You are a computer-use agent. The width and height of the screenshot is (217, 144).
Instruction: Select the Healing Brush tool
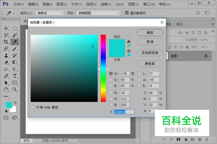6,49
